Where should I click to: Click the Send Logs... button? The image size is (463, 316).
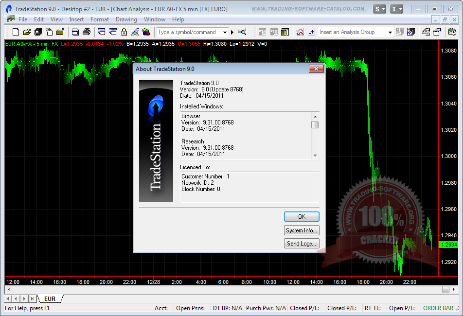coord(302,244)
